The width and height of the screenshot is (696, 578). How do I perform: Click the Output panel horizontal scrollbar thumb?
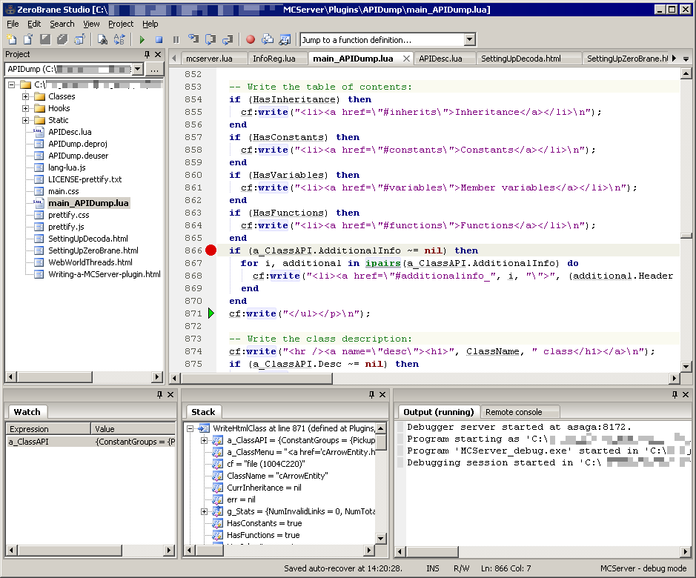[433, 551]
